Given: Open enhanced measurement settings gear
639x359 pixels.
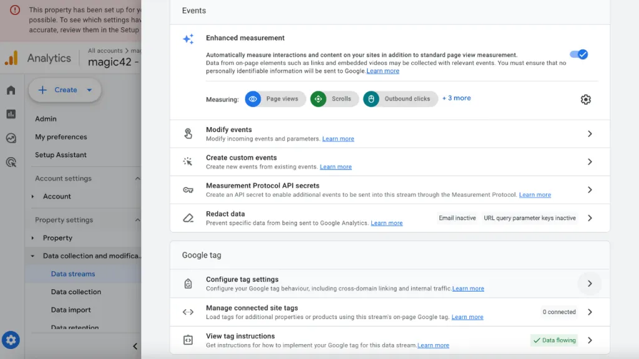Looking at the screenshot, I should (585, 99).
